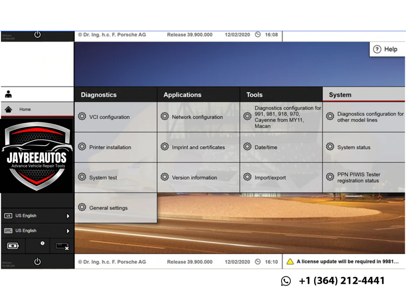Click the information notification icon
Image resolution: width=406 pixels, height=290 pixels.
click(42, 243)
